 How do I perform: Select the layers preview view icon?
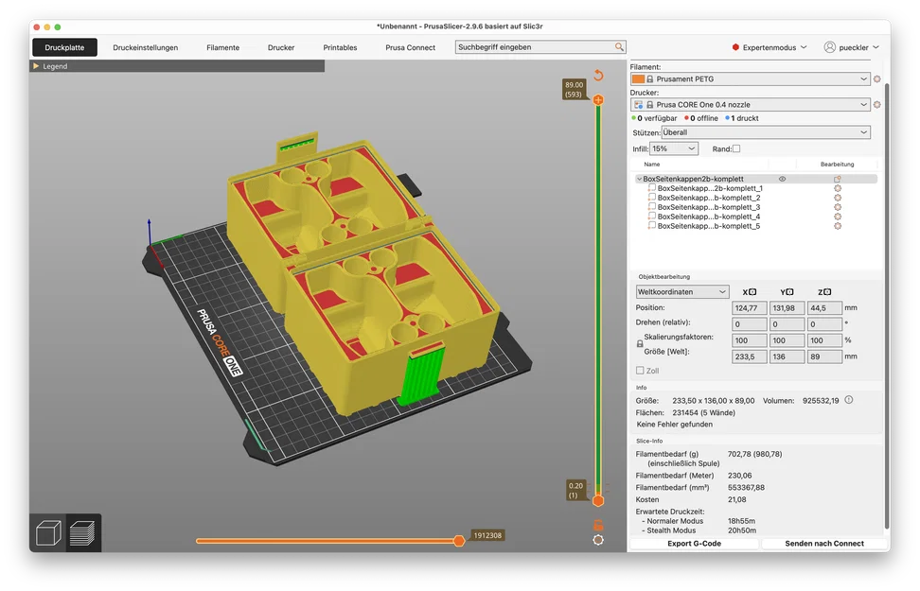pyautogui.click(x=82, y=532)
